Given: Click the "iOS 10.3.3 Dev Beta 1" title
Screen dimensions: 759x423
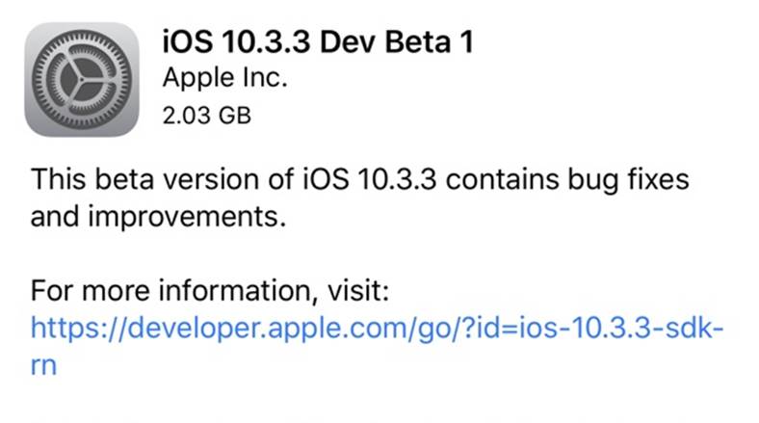Looking at the screenshot, I should [317, 40].
